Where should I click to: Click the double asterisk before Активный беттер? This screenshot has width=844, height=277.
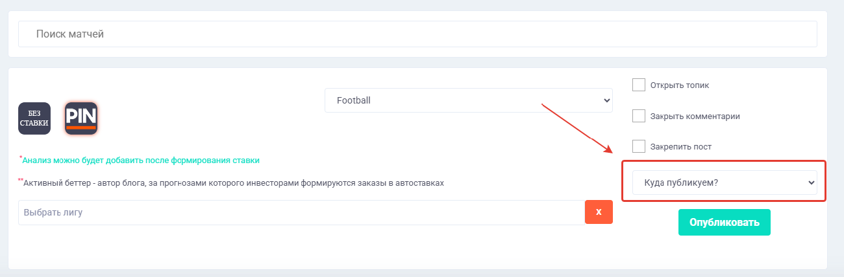21,181
